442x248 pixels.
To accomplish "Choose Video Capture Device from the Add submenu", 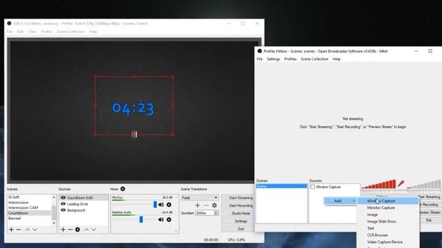I will tap(387, 242).
